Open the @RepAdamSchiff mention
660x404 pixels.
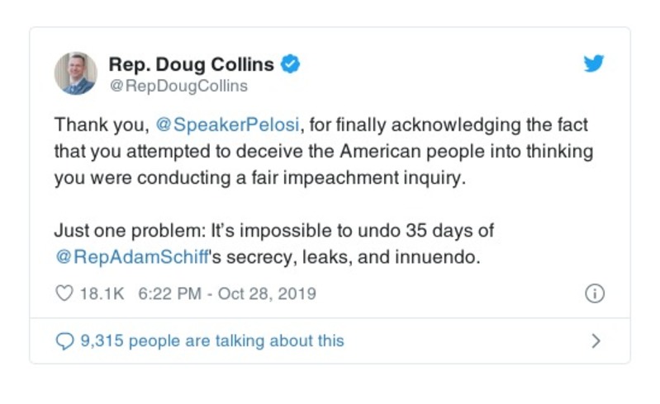click(131, 256)
